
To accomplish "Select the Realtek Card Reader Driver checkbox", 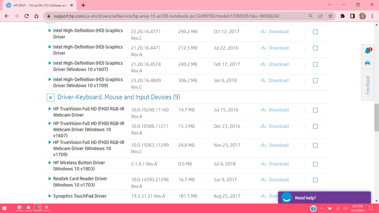I will [x=315, y=180].
